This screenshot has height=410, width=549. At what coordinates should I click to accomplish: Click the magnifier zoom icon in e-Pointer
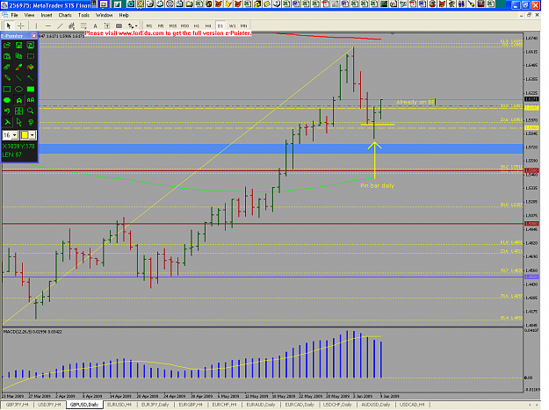[31, 111]
